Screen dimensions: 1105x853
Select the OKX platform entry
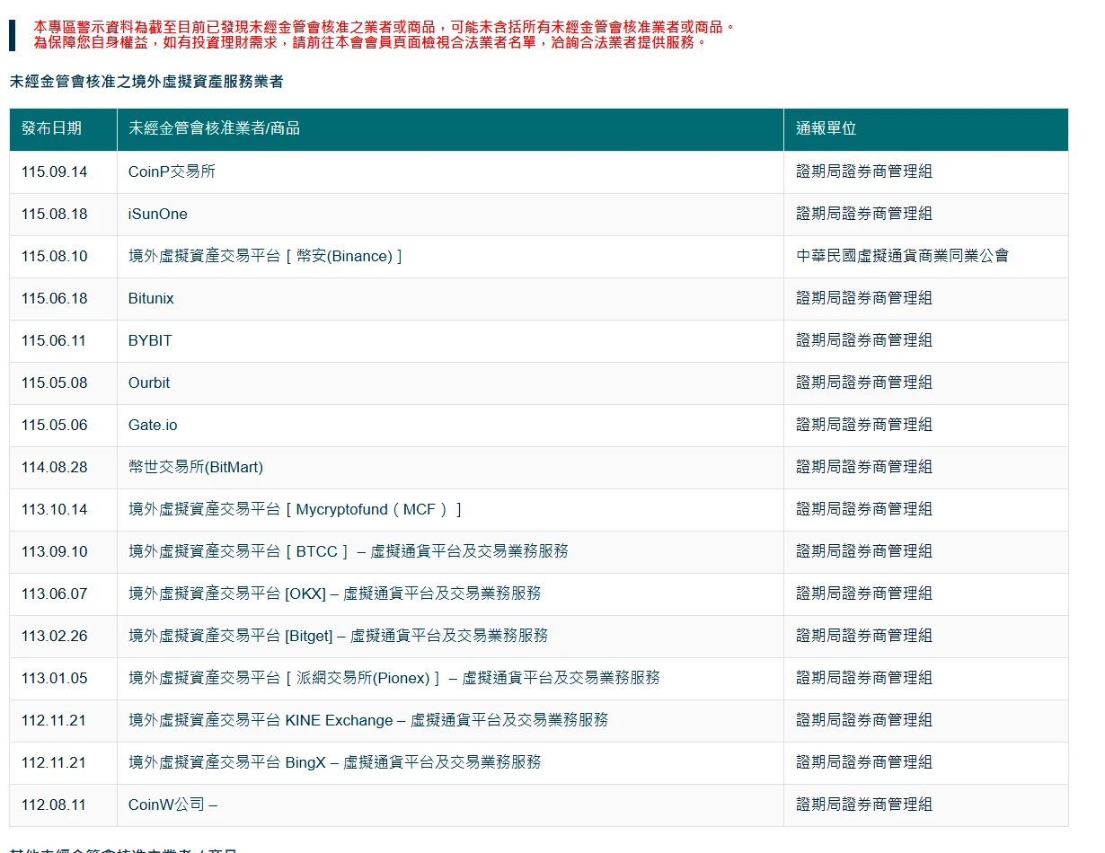pyautogui.click(x=335, y=594)
